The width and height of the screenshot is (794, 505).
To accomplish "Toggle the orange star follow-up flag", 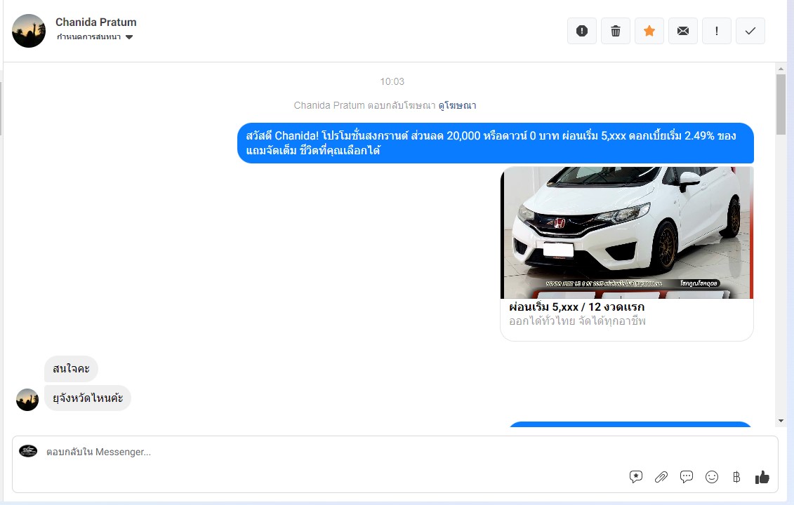I will (649, 31).
